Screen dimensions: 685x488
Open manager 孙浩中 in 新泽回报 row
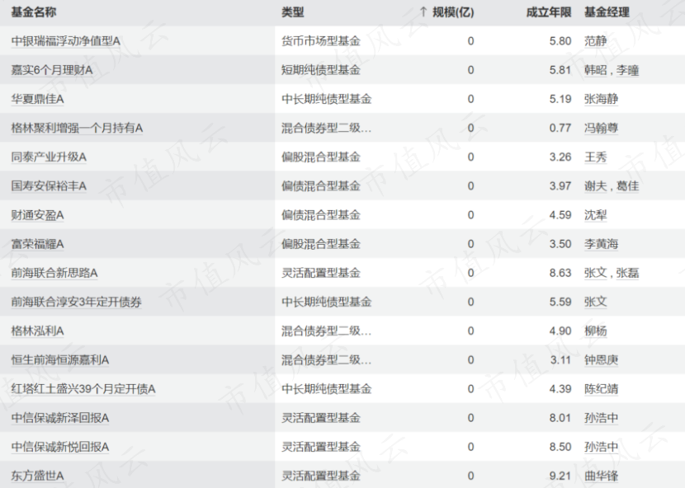coord(601,418)
